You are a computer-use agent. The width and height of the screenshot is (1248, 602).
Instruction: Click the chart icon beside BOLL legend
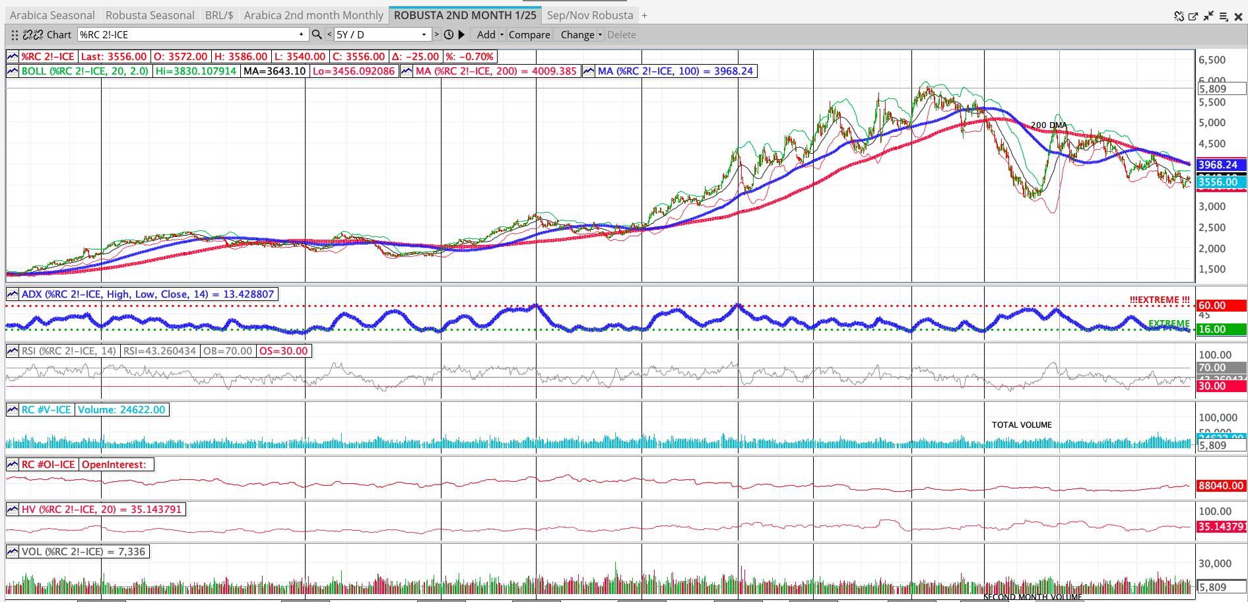(13, 71)
